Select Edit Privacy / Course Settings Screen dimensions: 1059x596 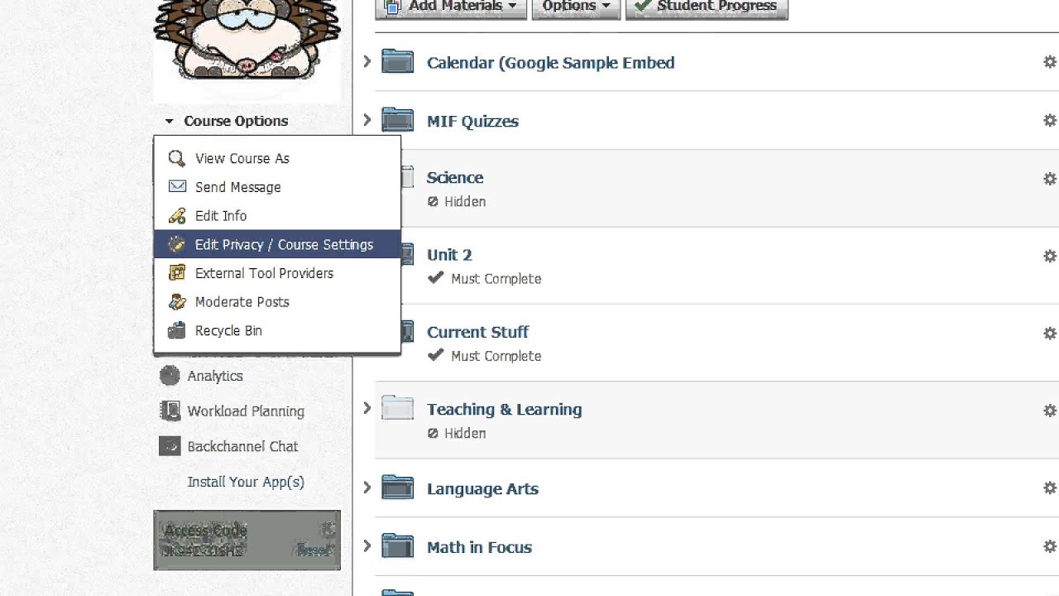coord(283,245)
